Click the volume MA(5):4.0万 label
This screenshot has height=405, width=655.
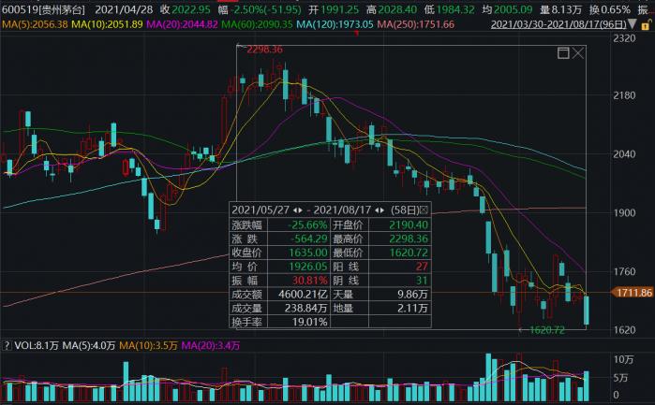[x=89, y=345]
